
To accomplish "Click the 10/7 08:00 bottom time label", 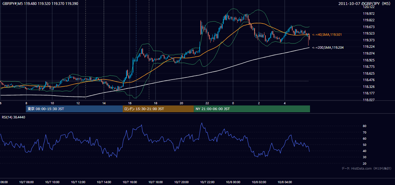I will click(x=26, y=182).
